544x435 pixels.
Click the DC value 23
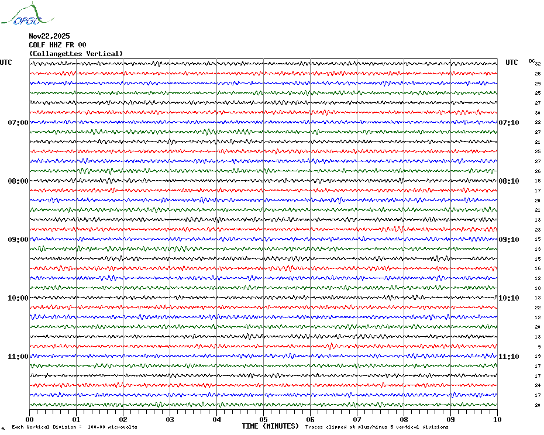[538, 230]
